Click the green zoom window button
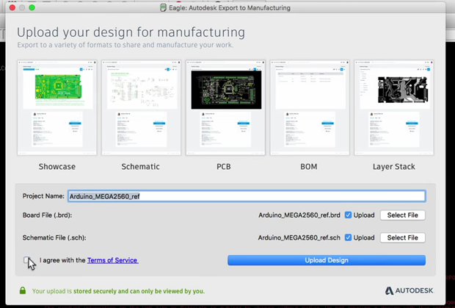 (32, 8)
